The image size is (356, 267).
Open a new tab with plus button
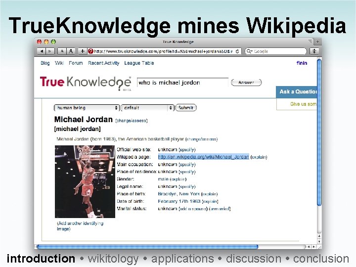(317, 42)
